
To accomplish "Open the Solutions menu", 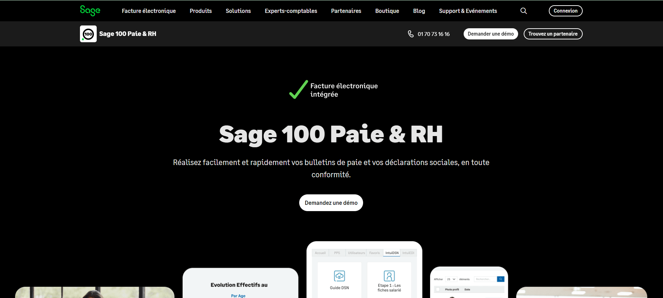I will [x=238, y=11].
